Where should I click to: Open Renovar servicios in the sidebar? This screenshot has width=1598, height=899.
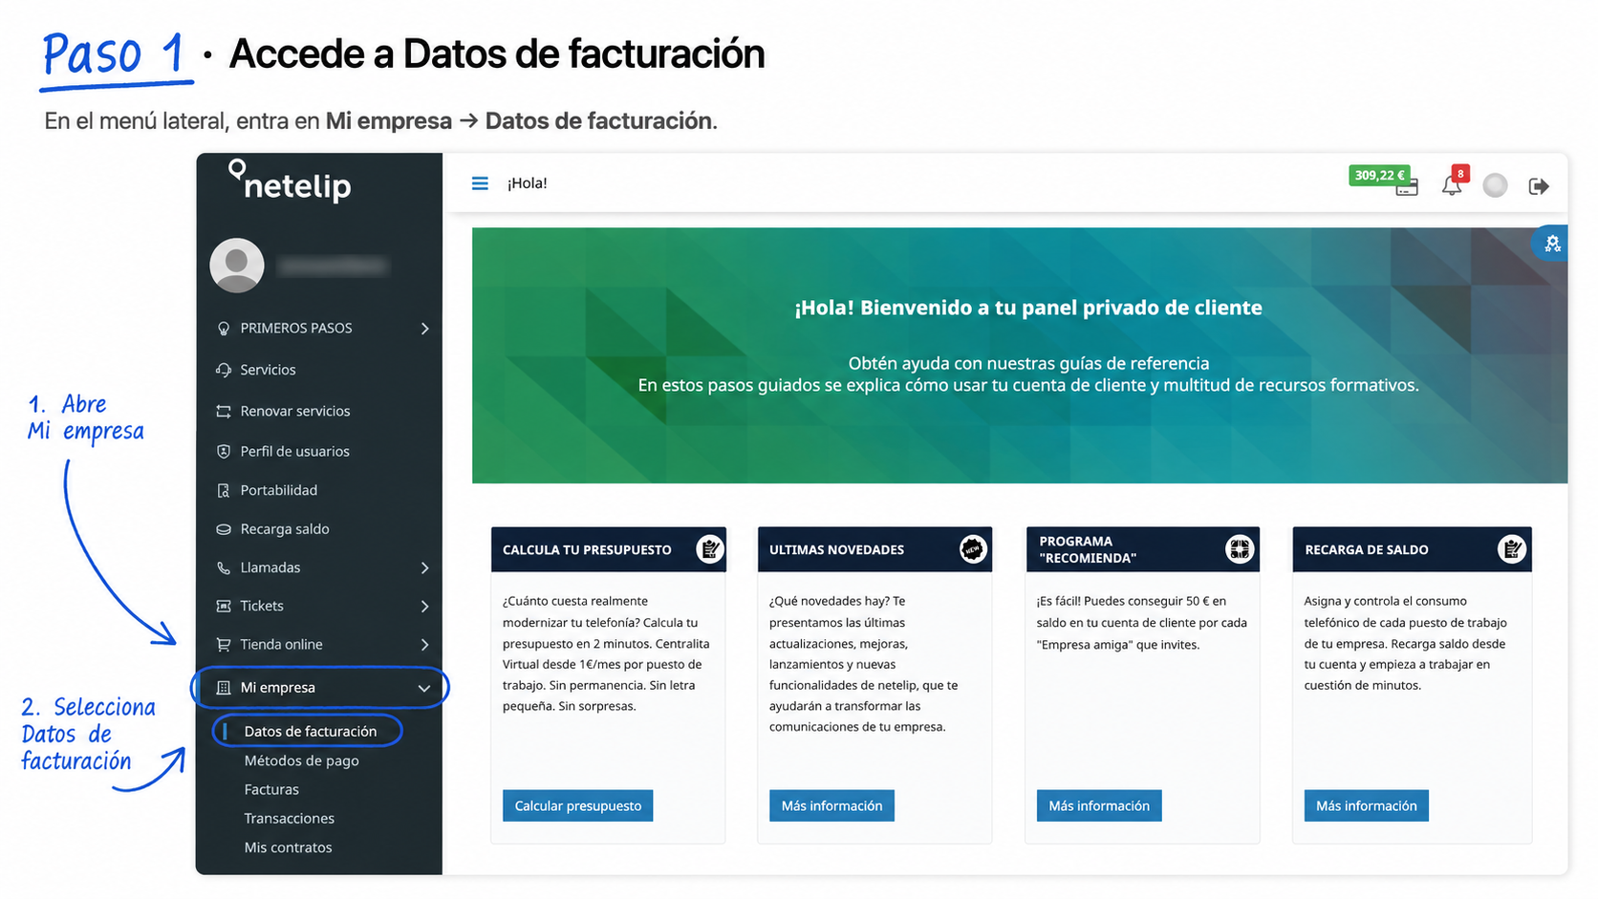tap(295, 411)
